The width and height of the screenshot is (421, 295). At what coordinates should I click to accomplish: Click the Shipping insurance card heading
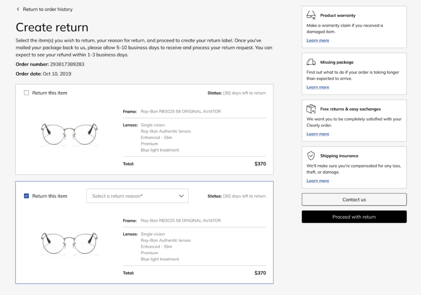[x=339, y=156]
